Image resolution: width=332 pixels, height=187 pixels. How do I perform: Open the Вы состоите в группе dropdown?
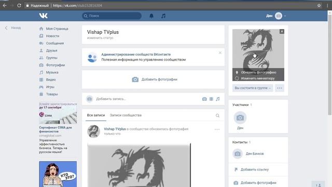click(253, 88)
